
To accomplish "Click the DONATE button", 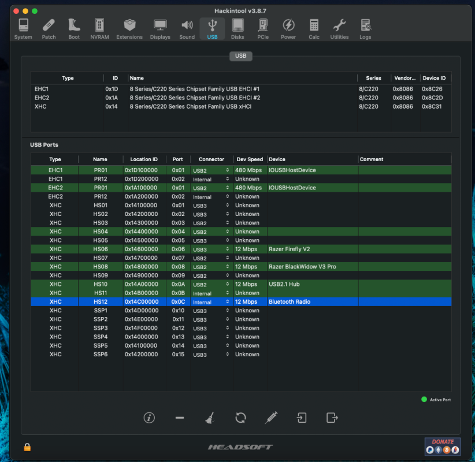I will coord(442,446).
